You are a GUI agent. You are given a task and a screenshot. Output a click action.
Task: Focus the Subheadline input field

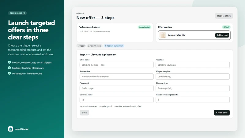click(x=116, y=76)
